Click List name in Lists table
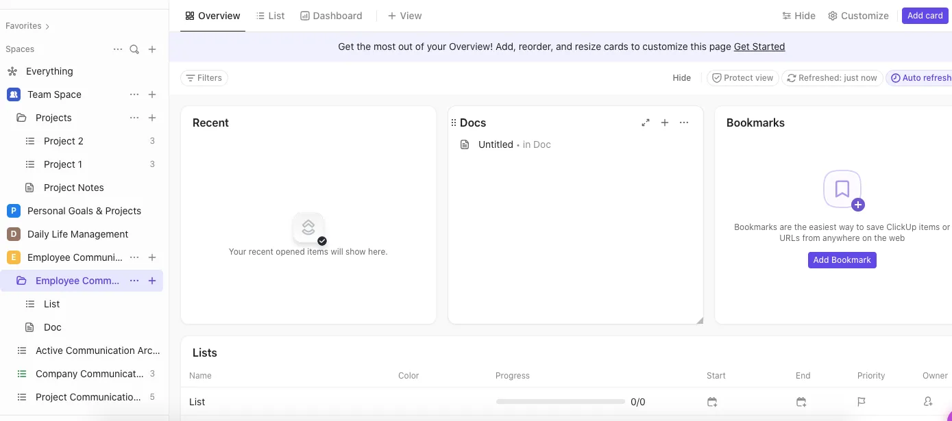This screenshot has height=421, width=952. [197, 402]
